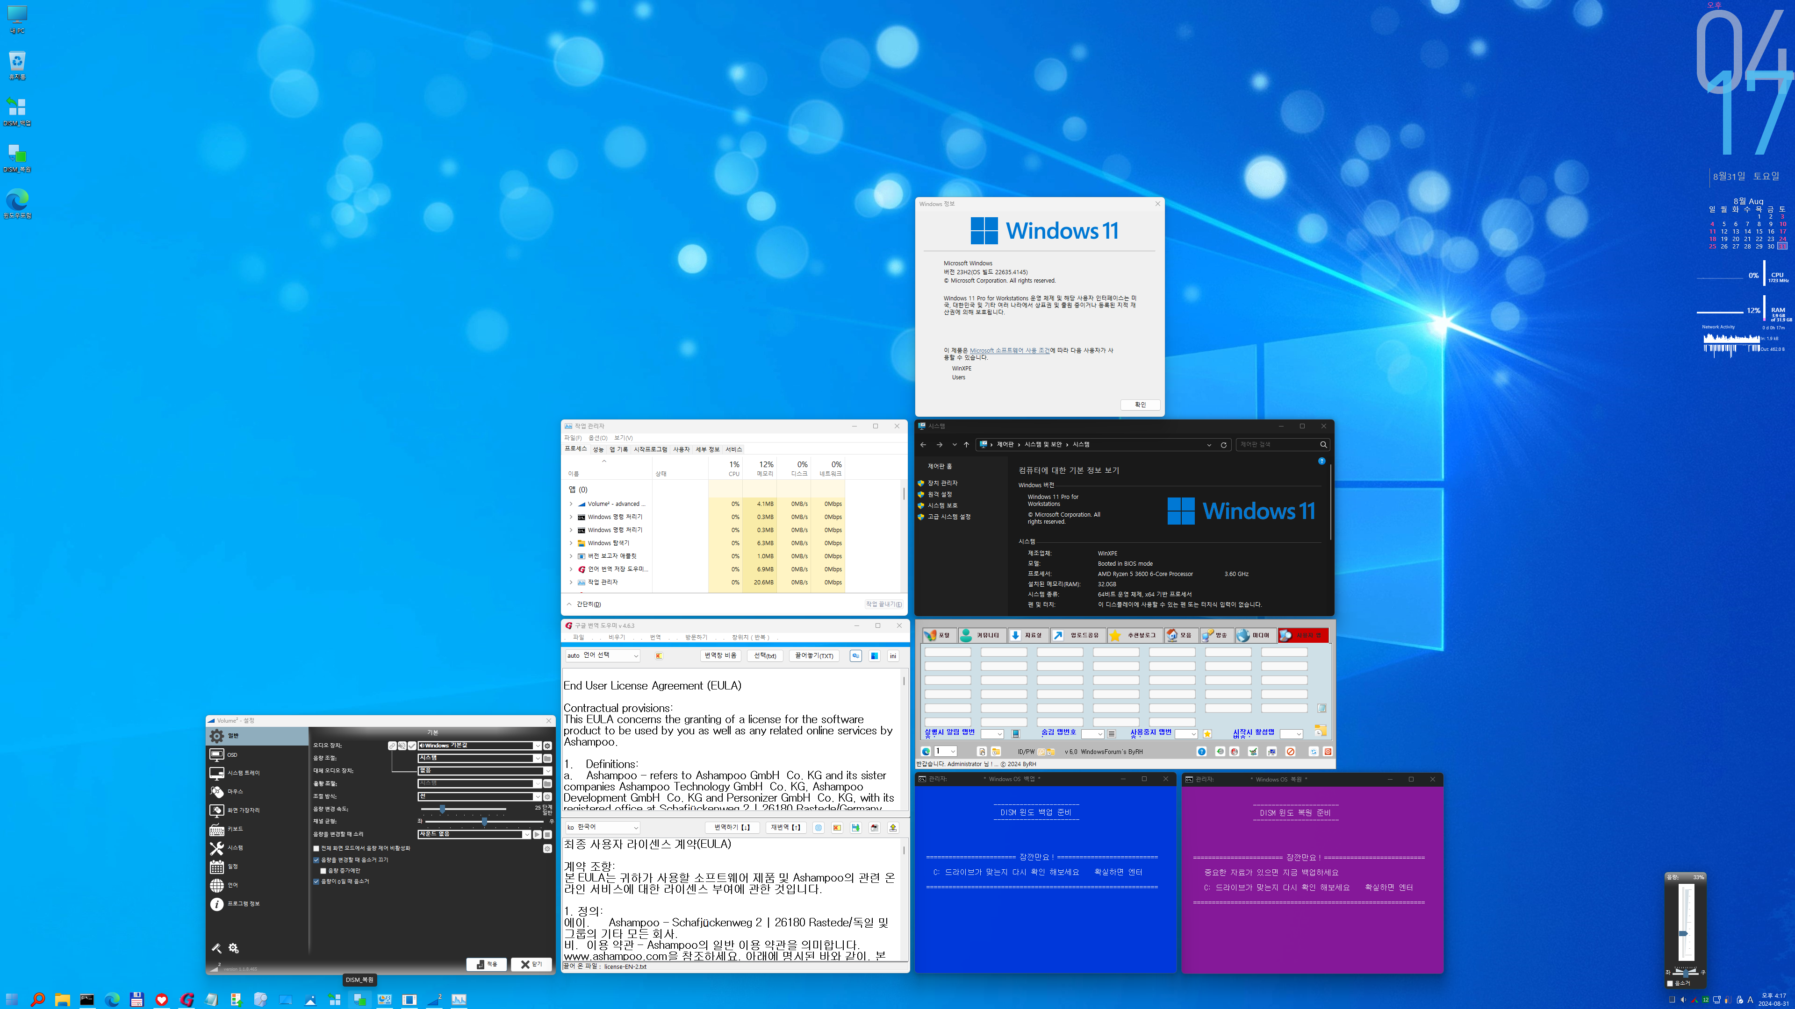Open OSD section in Volume² settings

[257, 755]
